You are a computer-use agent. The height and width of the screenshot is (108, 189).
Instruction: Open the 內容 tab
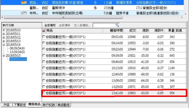[7, 105]
